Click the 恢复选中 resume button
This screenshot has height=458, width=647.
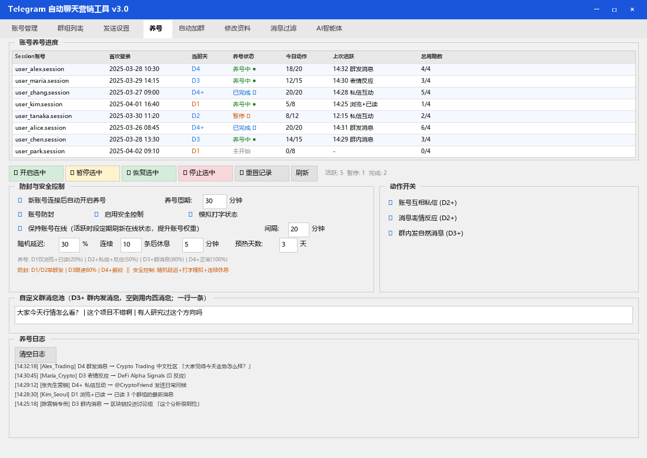[x=149, y=173]
